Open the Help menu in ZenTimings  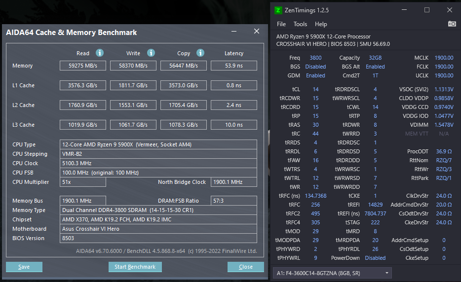[x=321, y=24]
